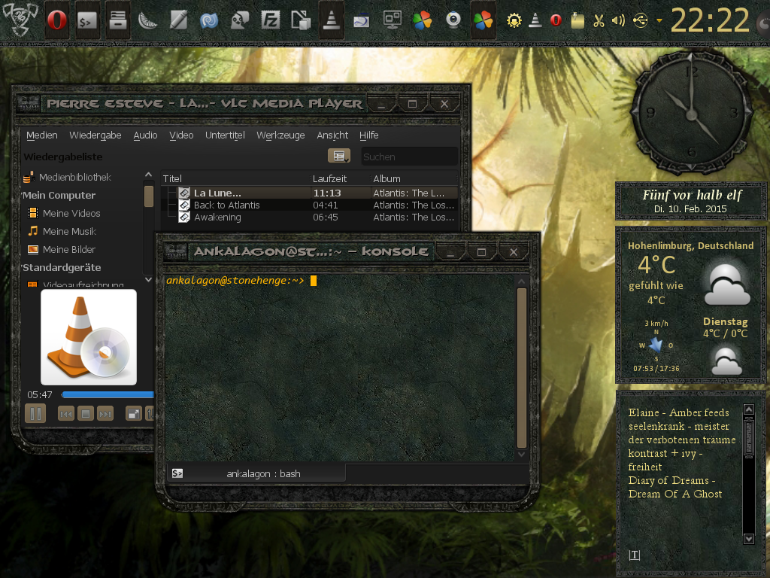Open the Medien menu in VLC
770x578 pixels.
[42, 135]
